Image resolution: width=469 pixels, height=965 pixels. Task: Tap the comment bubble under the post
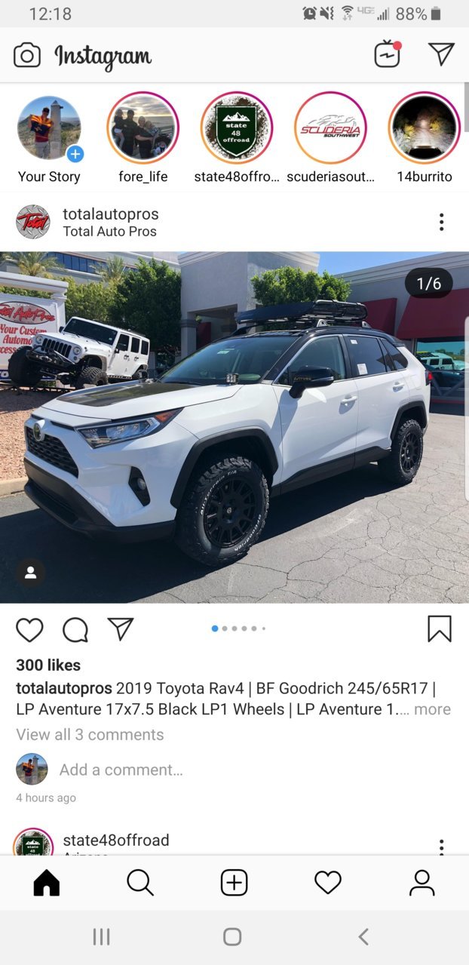pos(75,629)
